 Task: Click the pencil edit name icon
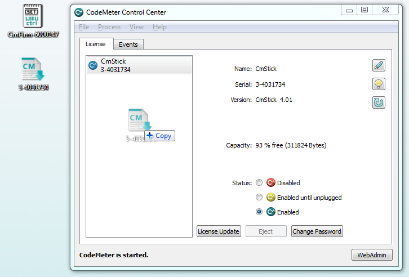pos(379,65)
